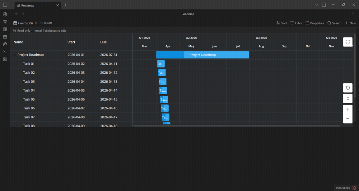Center the chart on today crosshair button
The image size is (359, 191).
pos(348,88)
